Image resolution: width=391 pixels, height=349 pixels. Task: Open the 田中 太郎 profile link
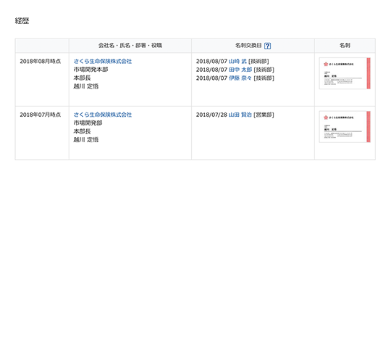pyautogui.click(x=240, y=70)
